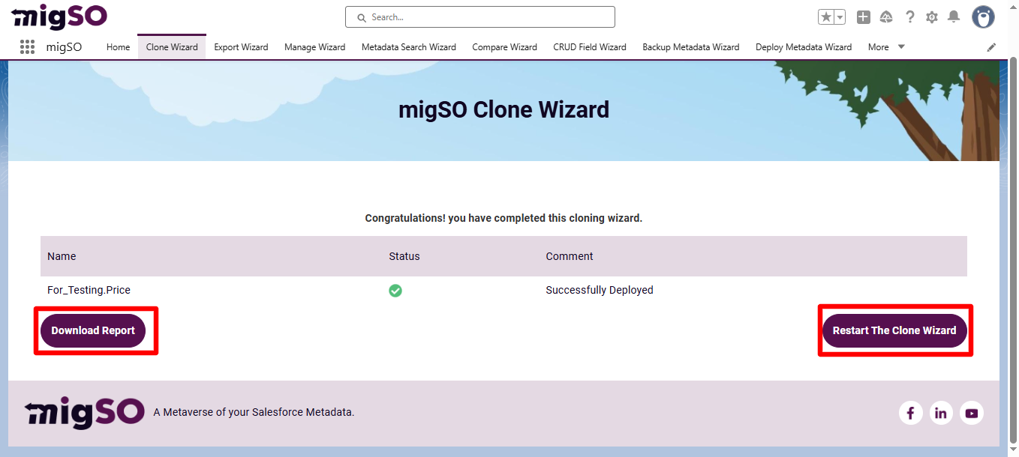Viewport: 1019px width, 457px height.
Task: View notifications bell icon
Action: [954, 17]
